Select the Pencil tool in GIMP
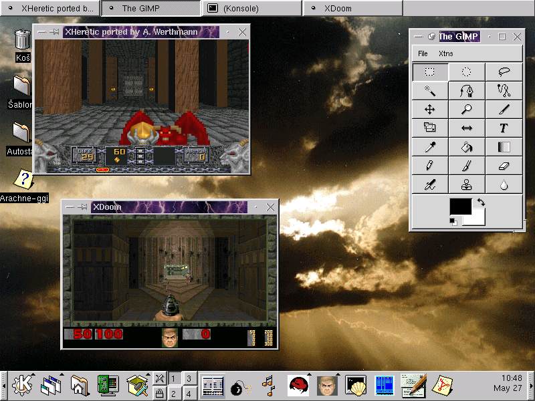The width and height of the screenshot is (535, 401). point(430,166)
